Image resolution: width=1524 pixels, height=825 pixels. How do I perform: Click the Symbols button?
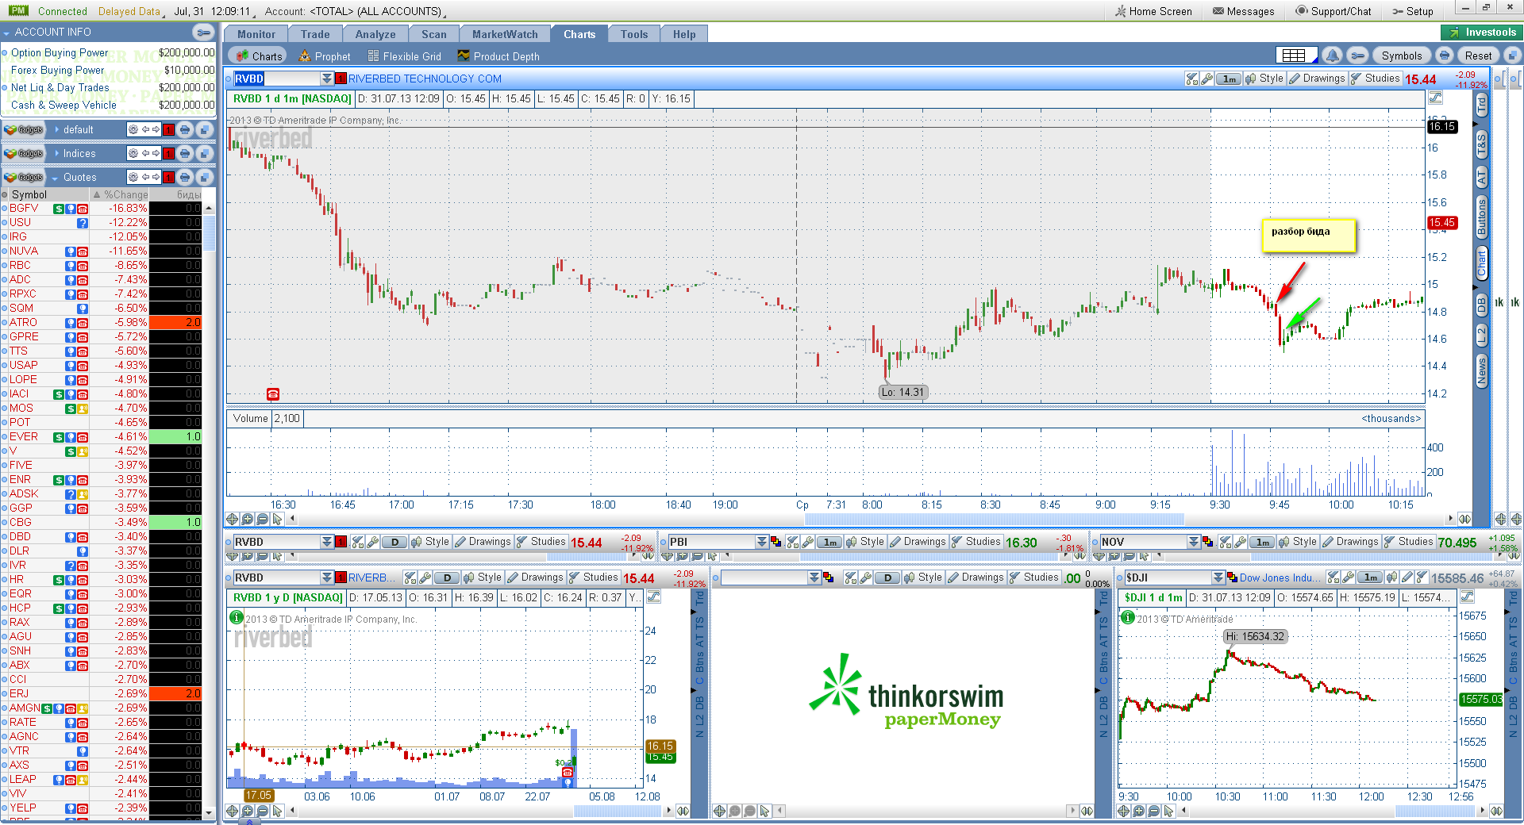tap(1402, 56)
